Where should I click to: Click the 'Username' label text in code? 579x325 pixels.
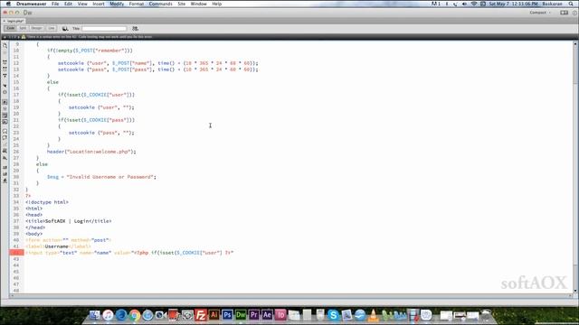point(56,246)
